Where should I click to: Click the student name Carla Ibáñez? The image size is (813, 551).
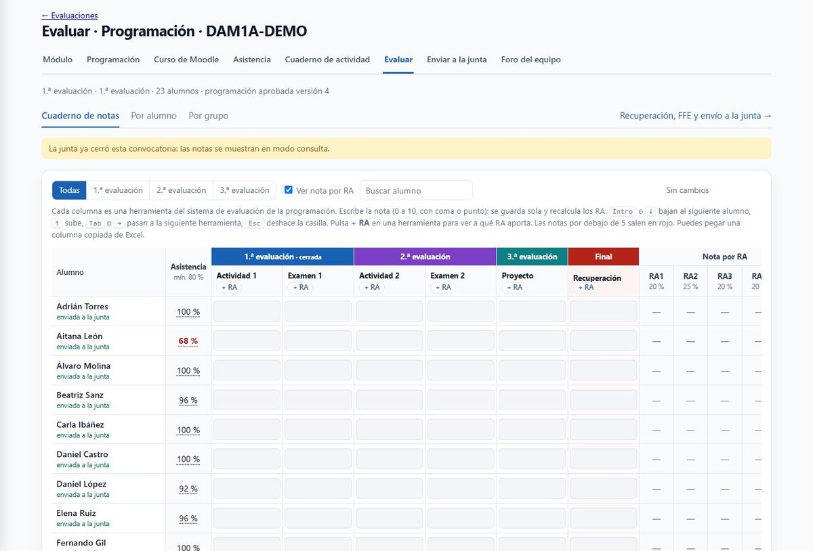coord(80,425)
